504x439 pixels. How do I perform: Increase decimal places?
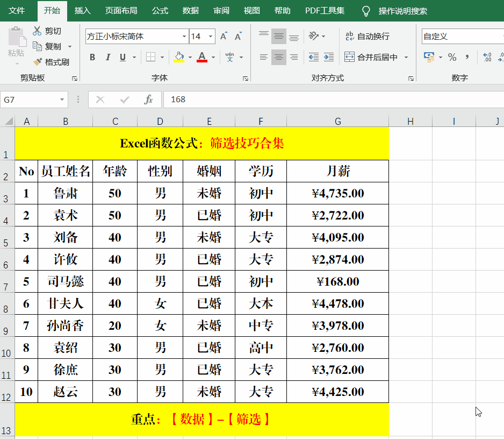[x=487, y=57]
